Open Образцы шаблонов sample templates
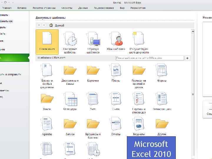The width and height of the screenshot is (212, 159). pyautogui.click(x=93, y=43)
